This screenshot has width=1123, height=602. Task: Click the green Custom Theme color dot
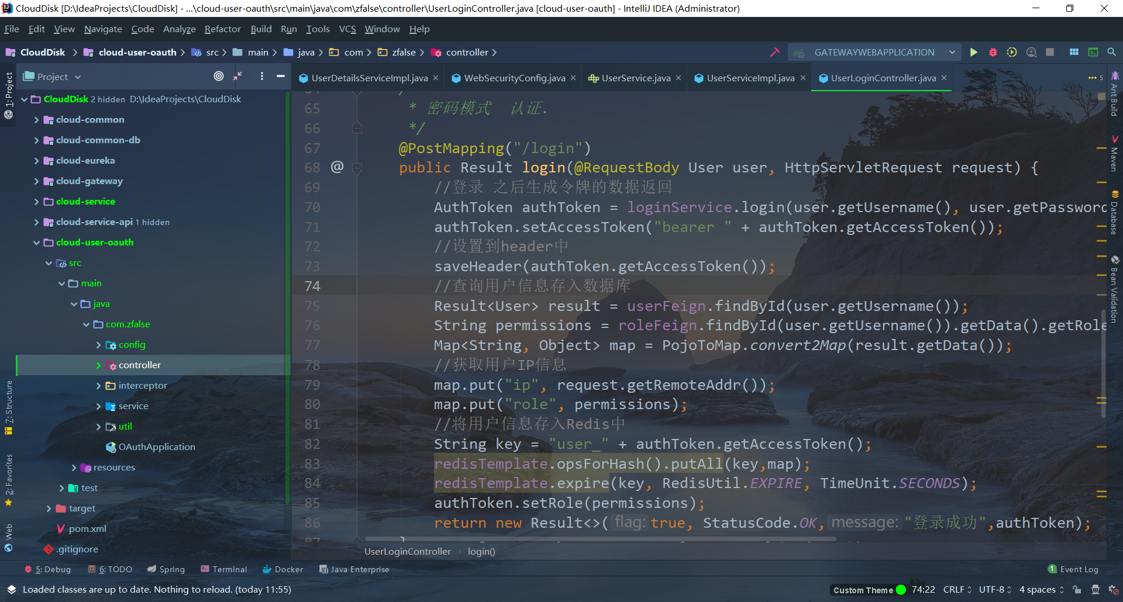coord(901,590)
